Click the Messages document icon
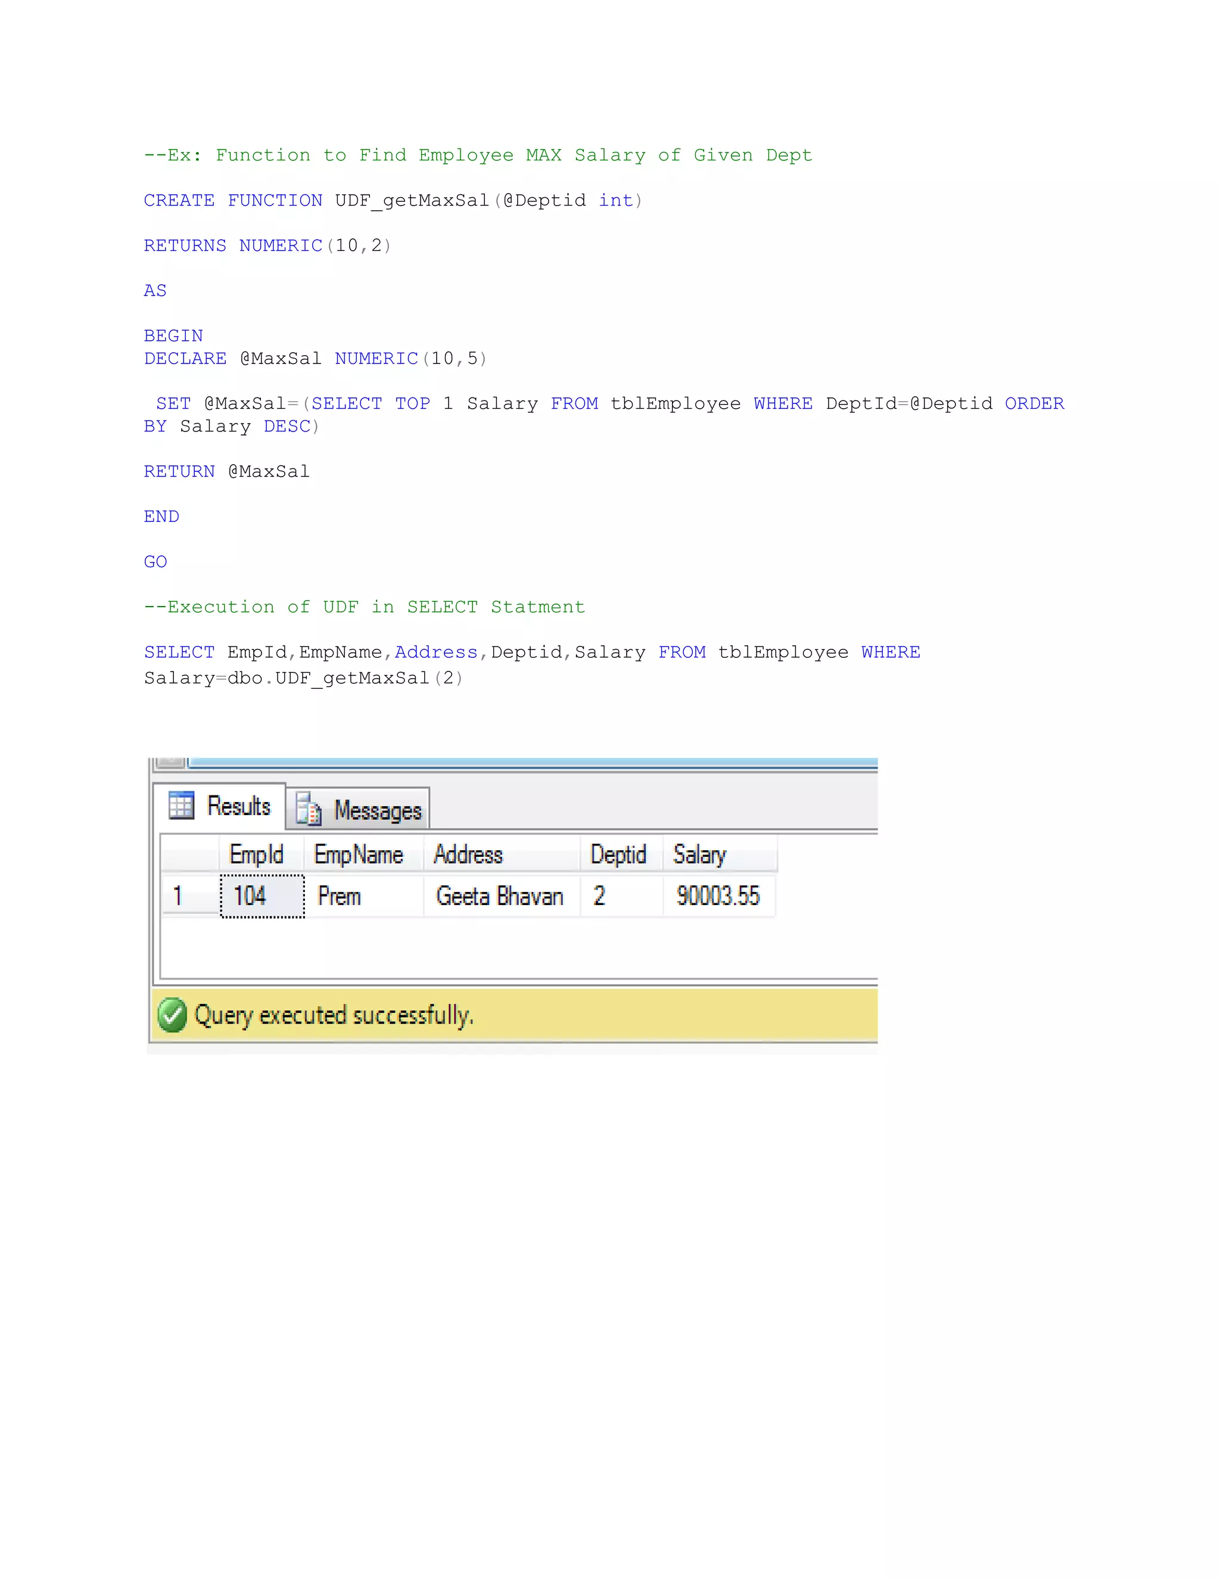The height and width of the screenshot is (1579, 1220). [309, 810]
